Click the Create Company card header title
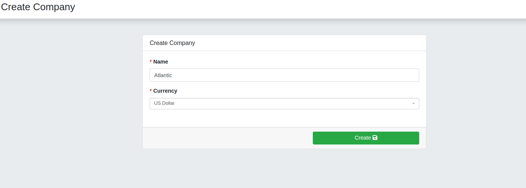Image resolution: width=526 pixels, height=188 pixels. point(172,43)
